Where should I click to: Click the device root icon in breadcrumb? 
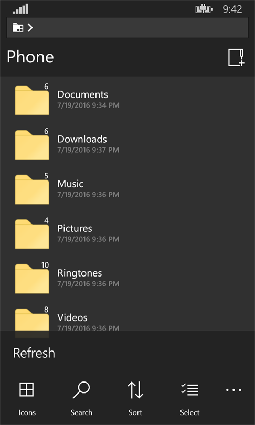coord(18,27)
